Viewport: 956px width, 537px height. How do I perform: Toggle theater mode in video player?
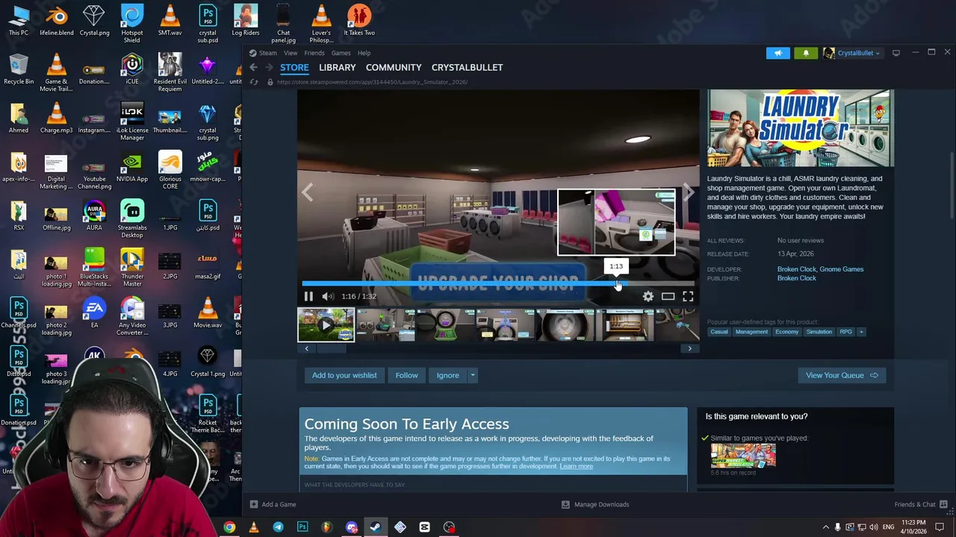(x=668, y=296)
